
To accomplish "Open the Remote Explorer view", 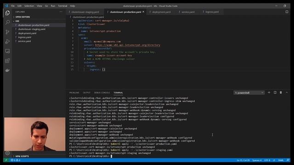I will click(7, 51).
